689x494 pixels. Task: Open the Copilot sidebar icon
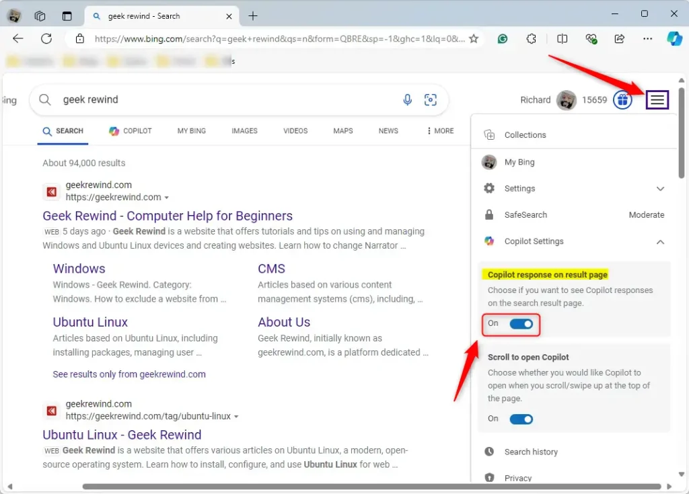674,38
